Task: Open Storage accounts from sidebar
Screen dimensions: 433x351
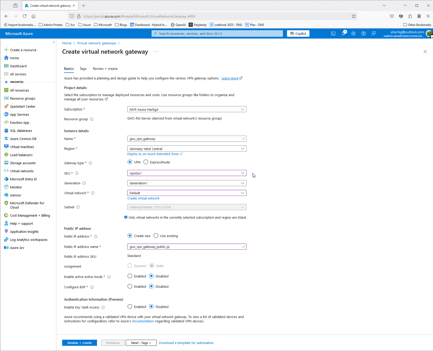Action: pyautogui.click(x=22, y=163)
